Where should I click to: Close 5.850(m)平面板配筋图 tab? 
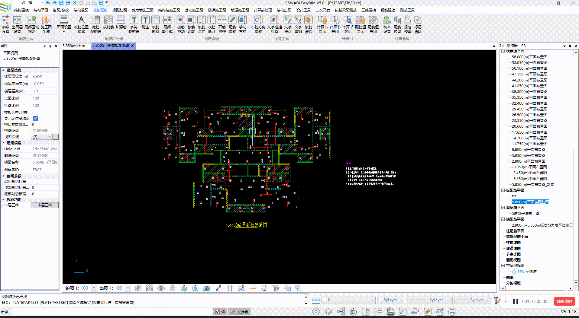pos(132,46)
